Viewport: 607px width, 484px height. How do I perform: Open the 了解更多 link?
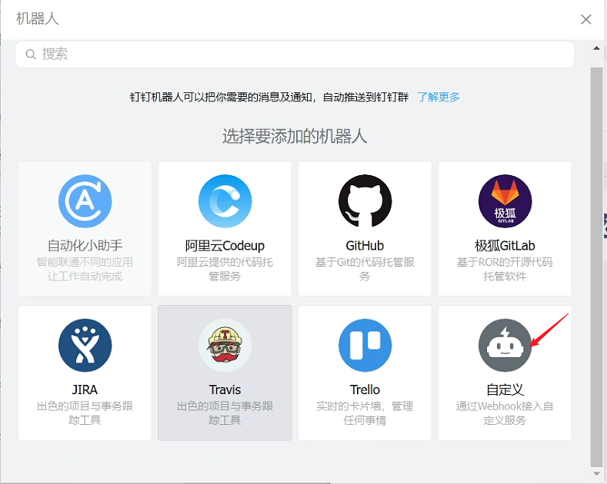click(439, 97)
